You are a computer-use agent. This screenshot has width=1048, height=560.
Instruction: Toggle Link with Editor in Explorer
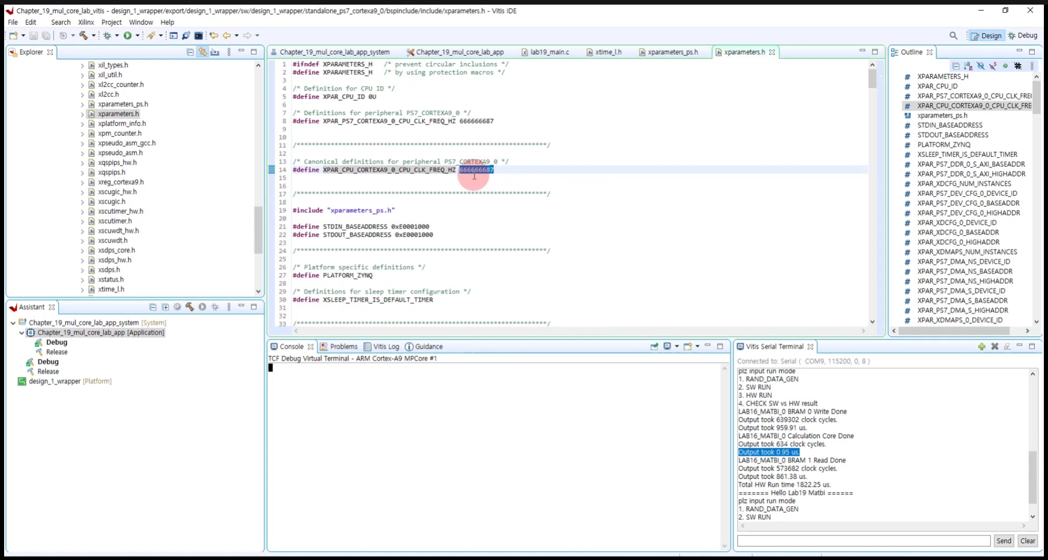[x=202, y=52]
